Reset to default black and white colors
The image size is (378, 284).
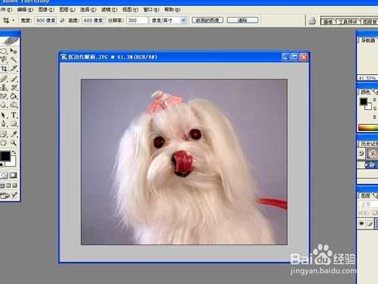coord(2,164)
